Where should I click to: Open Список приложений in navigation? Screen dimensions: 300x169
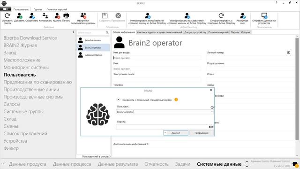click(25, 133)
